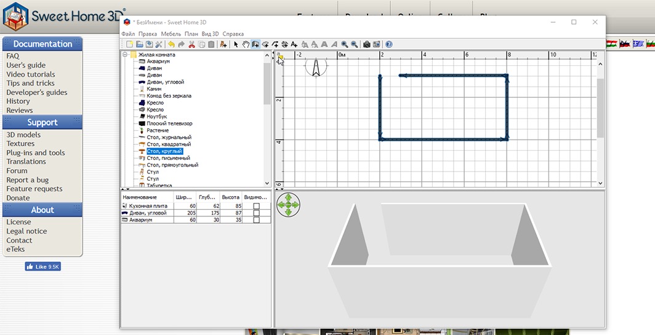Toggle visibility checkbox for Диван, угловой
The width and height of the screenshot is (655, 335).
(x=257, y=213)
